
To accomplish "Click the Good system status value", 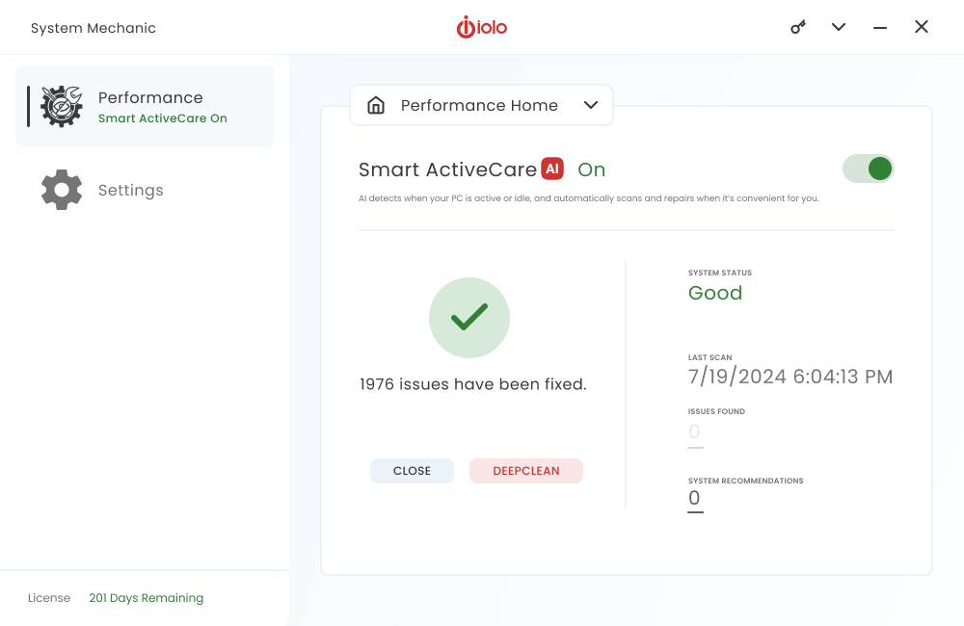I will point(715,293).
